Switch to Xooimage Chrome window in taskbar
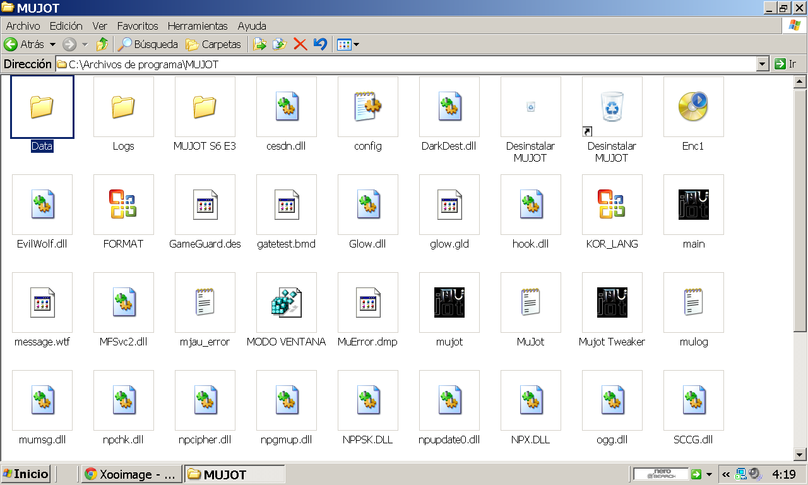This screenshot has height=485, width=808. click(131, 474)
